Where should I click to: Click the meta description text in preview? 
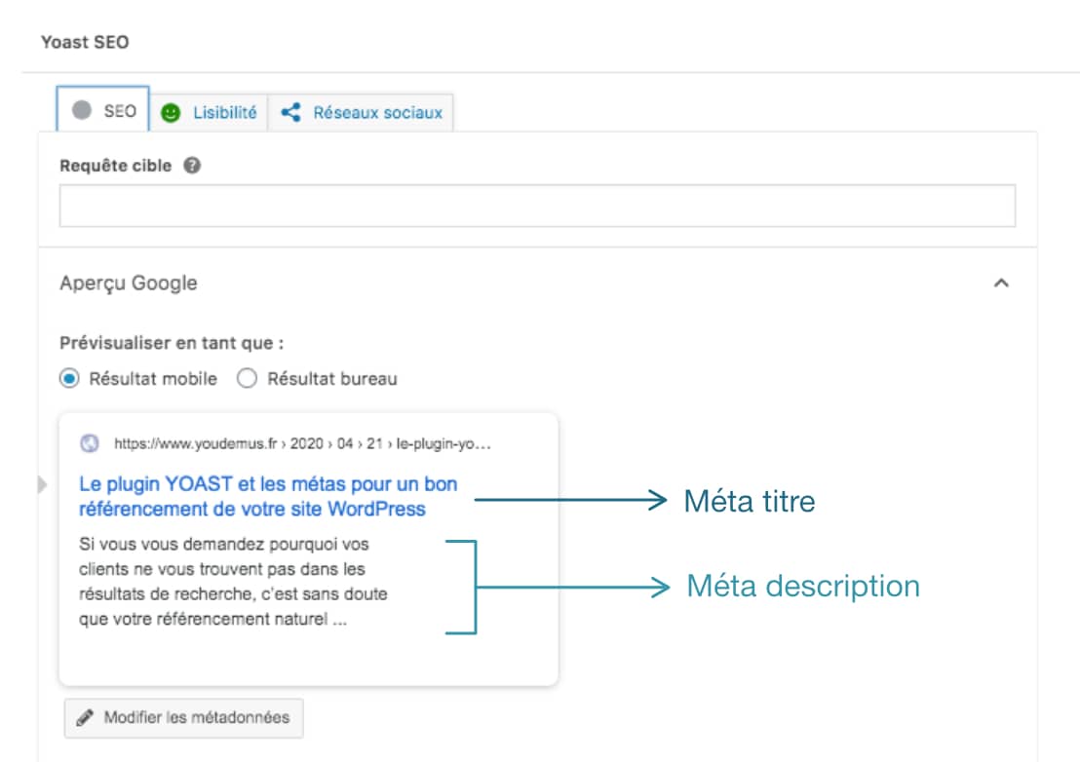click(x=234, y=582)
